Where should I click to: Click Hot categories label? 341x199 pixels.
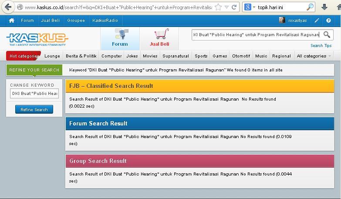point(24,56)
